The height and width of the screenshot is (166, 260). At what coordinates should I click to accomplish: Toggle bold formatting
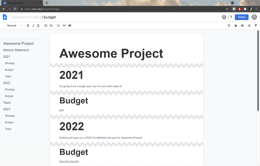click(x=28, y=26)
